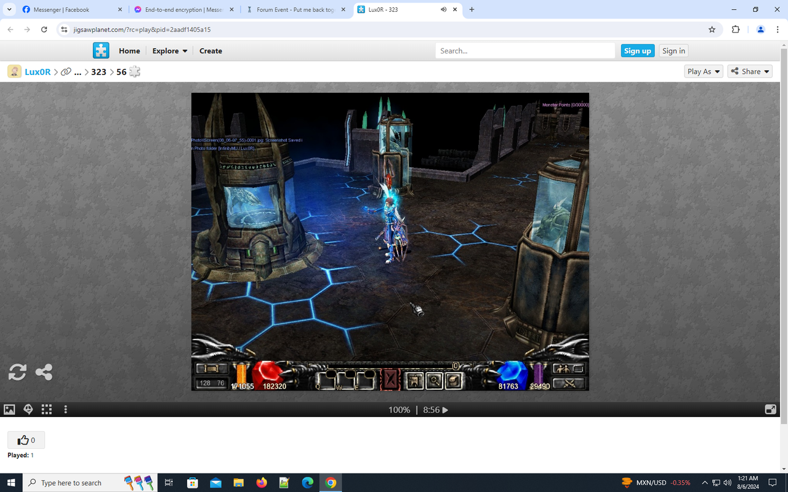Click the Jigsaw Planet puzzle-piece logo

pos(101,50)
